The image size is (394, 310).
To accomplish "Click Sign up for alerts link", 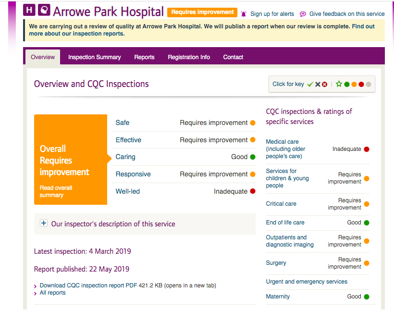I will [272, 14].
